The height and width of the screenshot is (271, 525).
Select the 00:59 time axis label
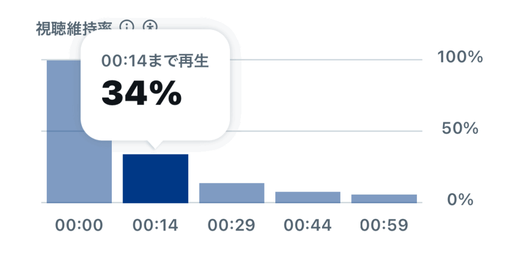pos(383,225)
